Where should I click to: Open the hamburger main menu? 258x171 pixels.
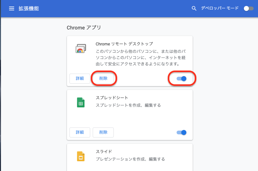(12, 8)
